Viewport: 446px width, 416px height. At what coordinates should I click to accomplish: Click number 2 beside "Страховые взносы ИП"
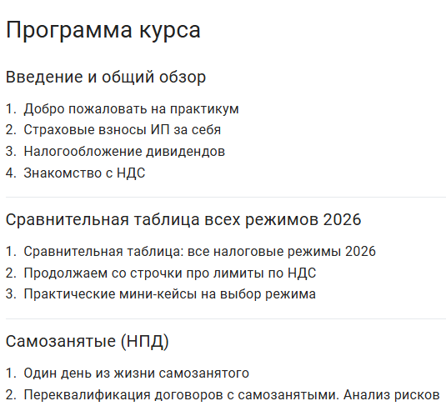coord(11,130)
